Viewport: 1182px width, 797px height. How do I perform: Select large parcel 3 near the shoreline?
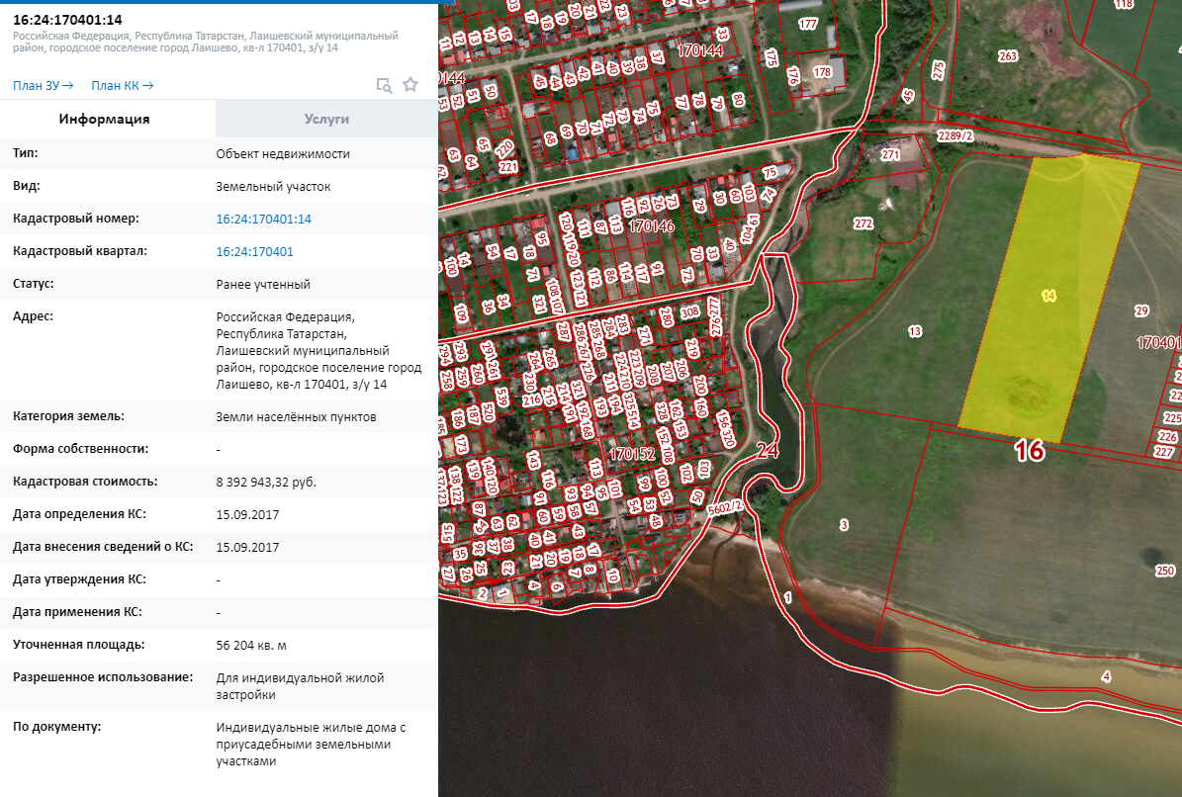click(x=843, y=523)
